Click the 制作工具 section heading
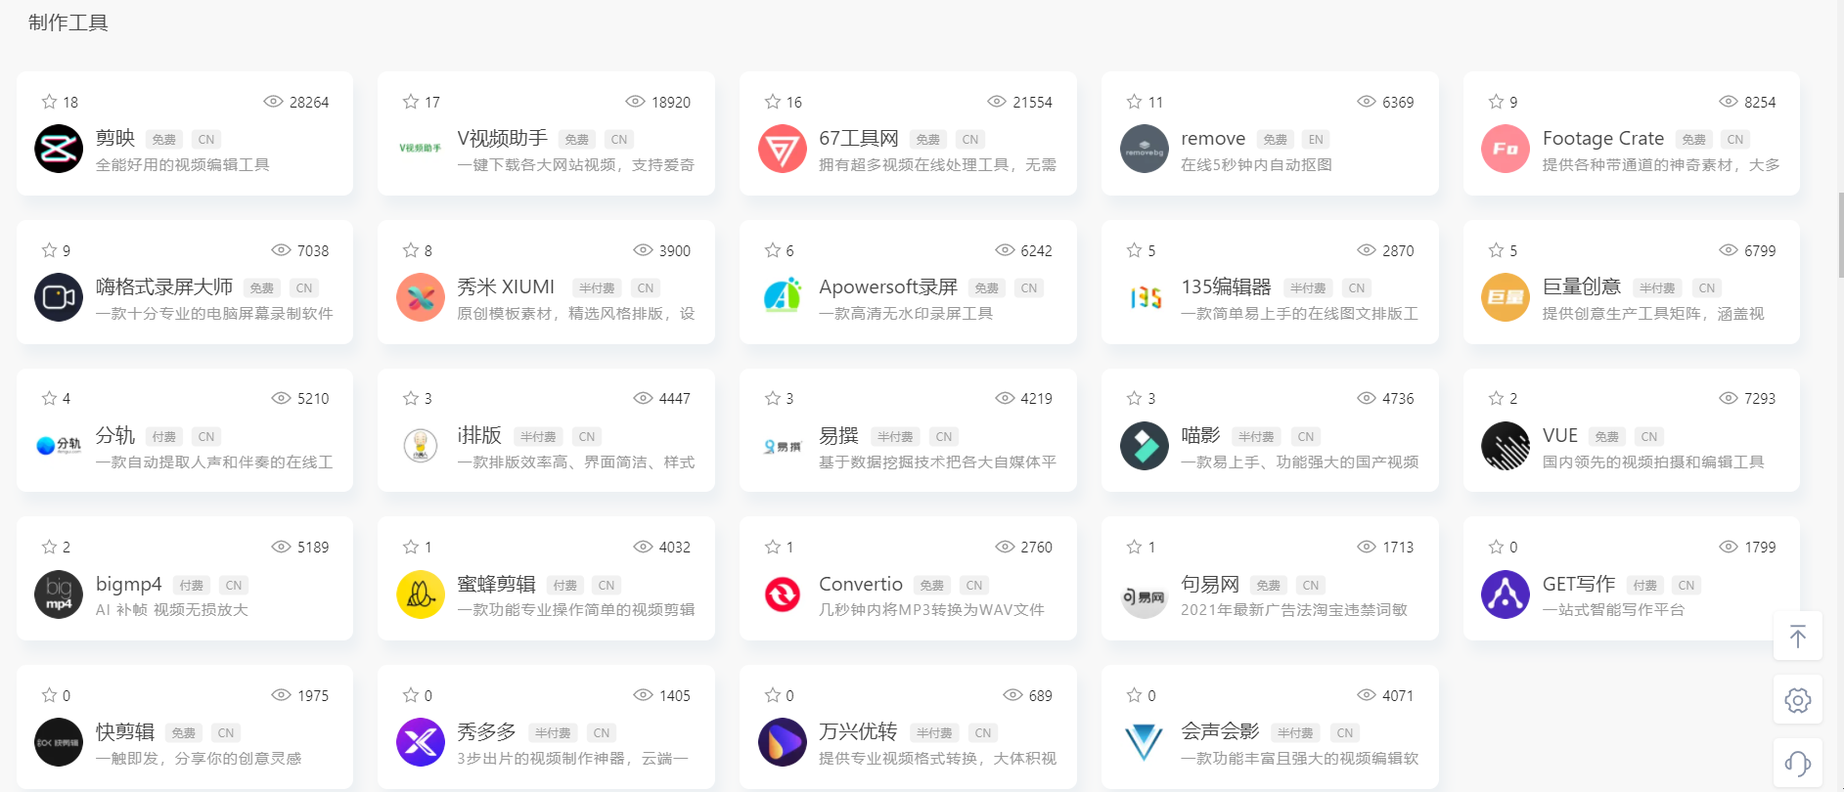Viewport: 1844px width, 792px height. (68, 22)
